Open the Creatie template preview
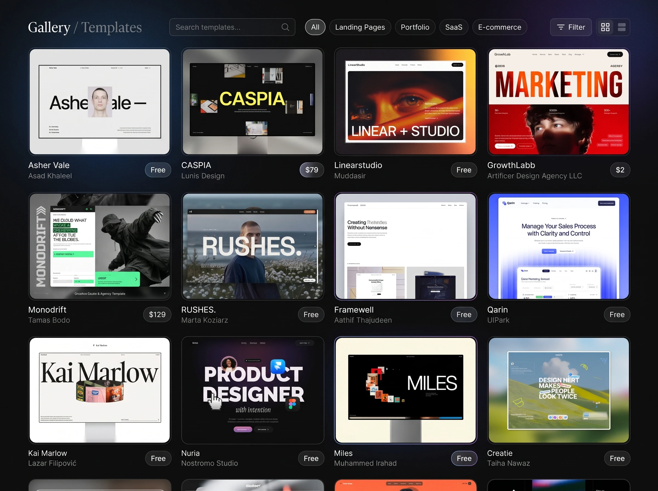The width and height of the screenshot is (658, 491). pos(558,390)
